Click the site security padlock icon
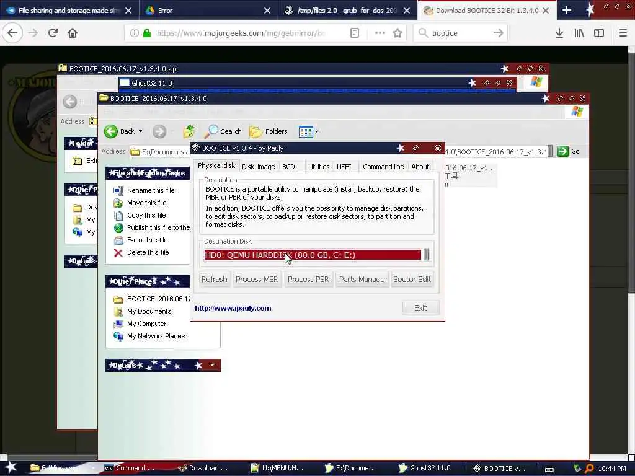Screen dimensions: 635x476 click(147, 33)
